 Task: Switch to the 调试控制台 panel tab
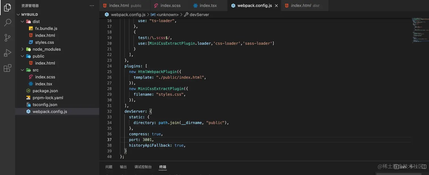pos(143,167)
